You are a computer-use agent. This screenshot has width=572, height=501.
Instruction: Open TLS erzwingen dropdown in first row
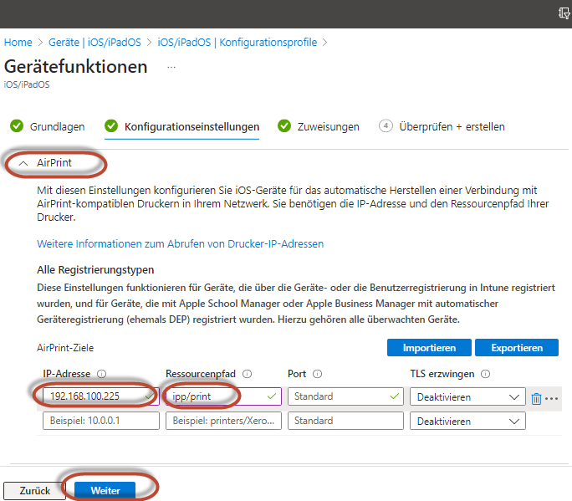pos(467,397)
